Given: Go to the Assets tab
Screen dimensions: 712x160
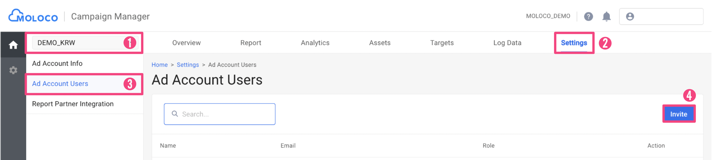Looking at the screenshot, I should pos(380,43).
